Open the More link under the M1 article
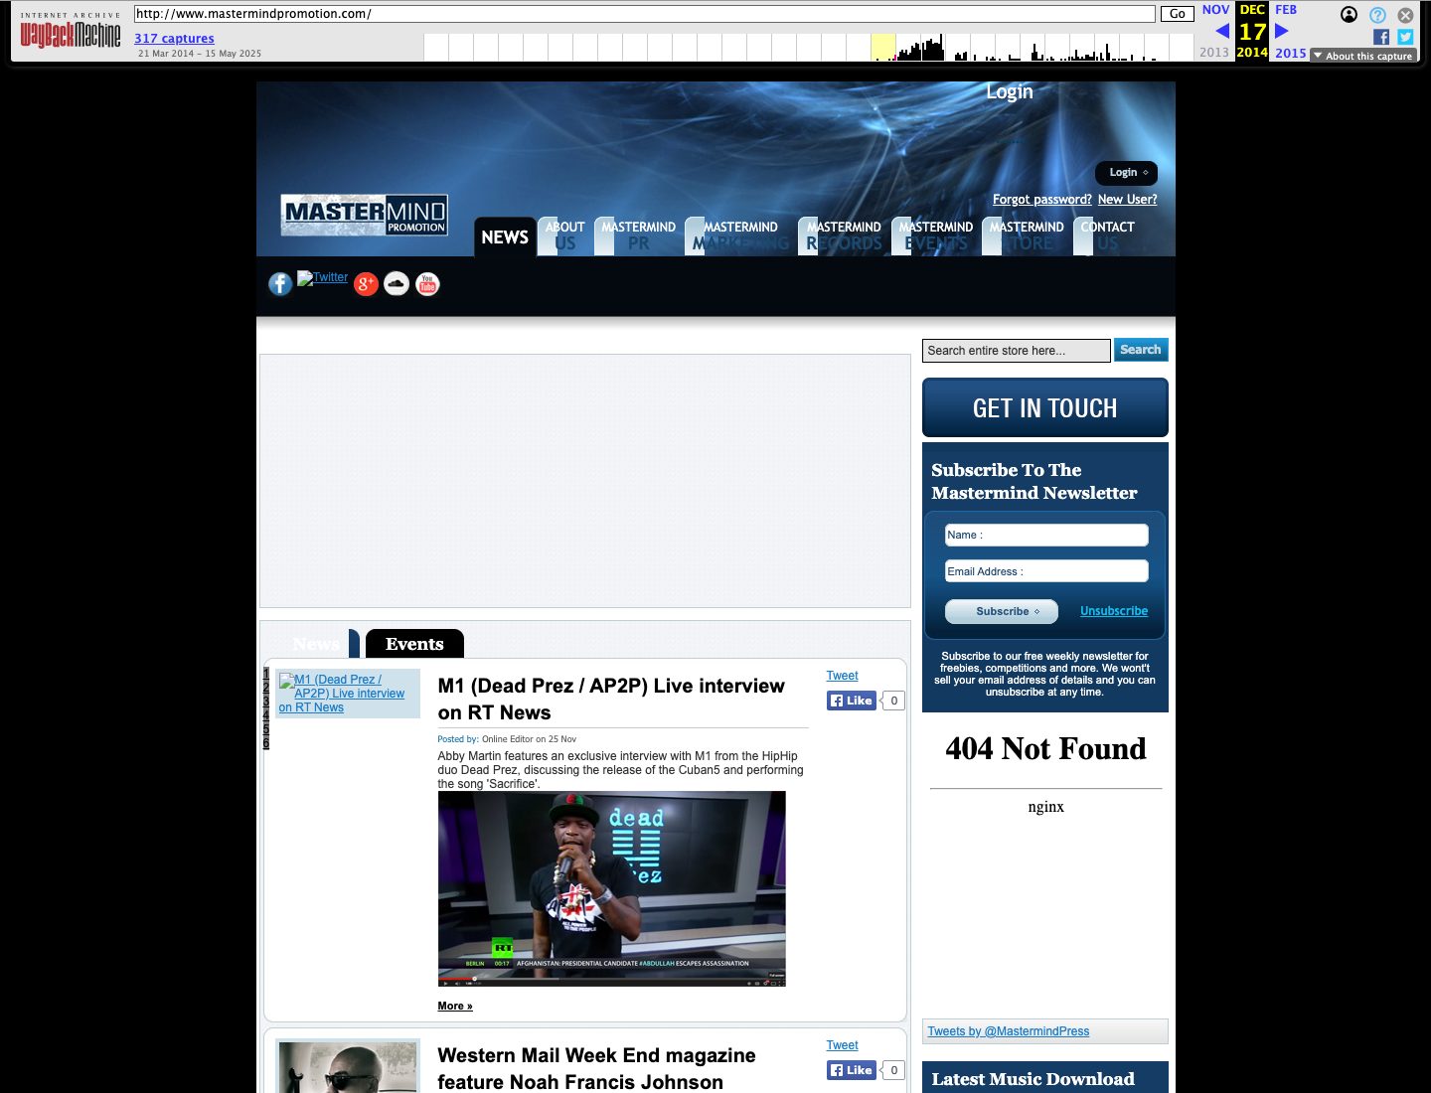The width and height of the screenshot is (1431, 1093). pos(455,1007)
